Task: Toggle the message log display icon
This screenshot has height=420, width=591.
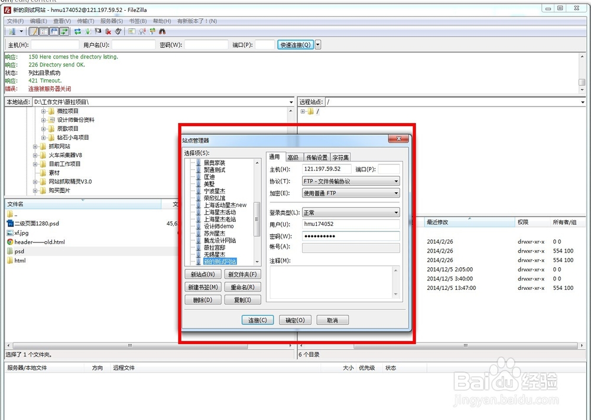Action: [x=34, y=31]
